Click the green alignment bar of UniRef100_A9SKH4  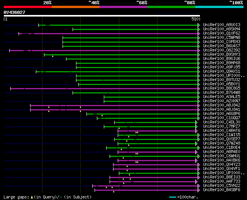135,29
